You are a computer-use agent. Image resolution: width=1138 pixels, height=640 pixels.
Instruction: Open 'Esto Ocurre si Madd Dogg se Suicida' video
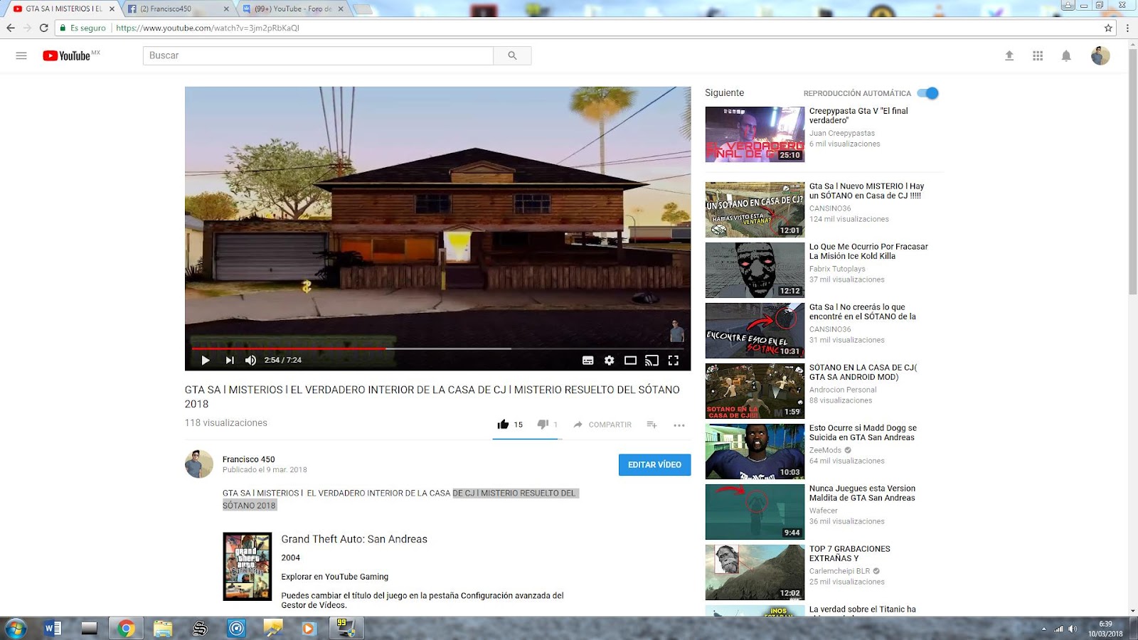(863, 432)
